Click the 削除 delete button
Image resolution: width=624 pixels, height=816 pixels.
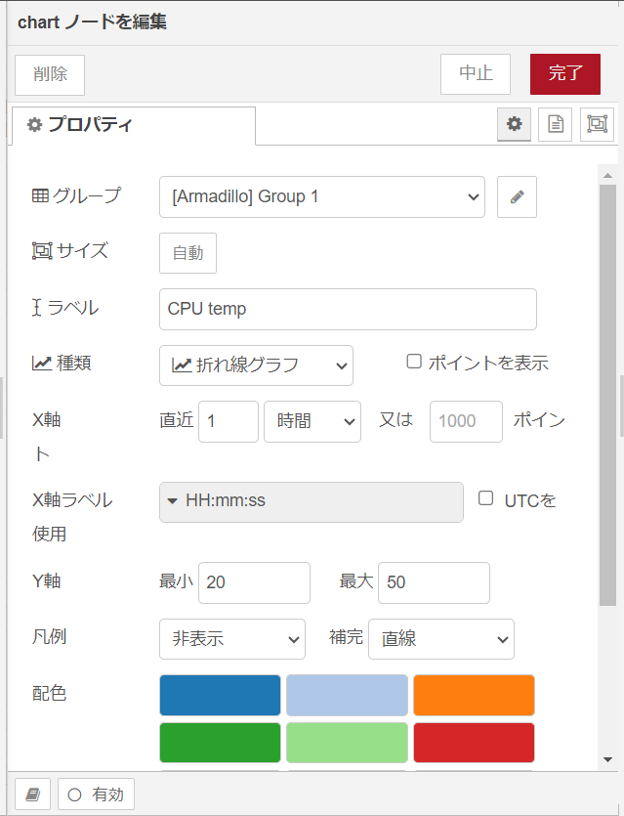(x=50, y=75)
